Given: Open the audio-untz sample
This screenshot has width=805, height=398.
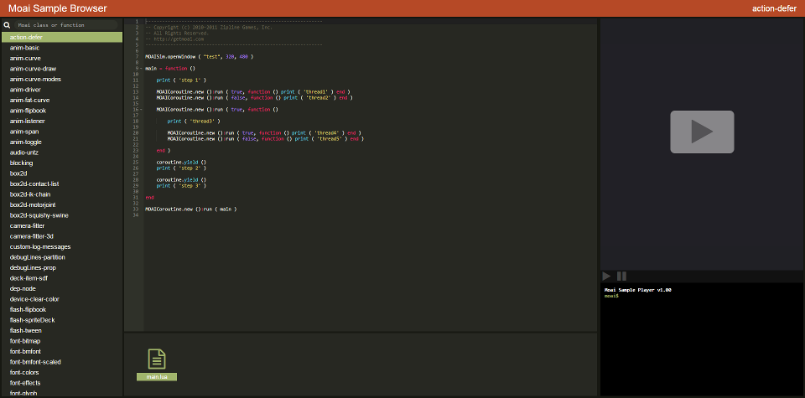Looking at the screenshot, I should click(x=62, y=152).
